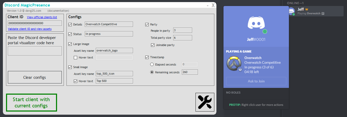Click Jeff's avatar in the online member list

point(291,11)
